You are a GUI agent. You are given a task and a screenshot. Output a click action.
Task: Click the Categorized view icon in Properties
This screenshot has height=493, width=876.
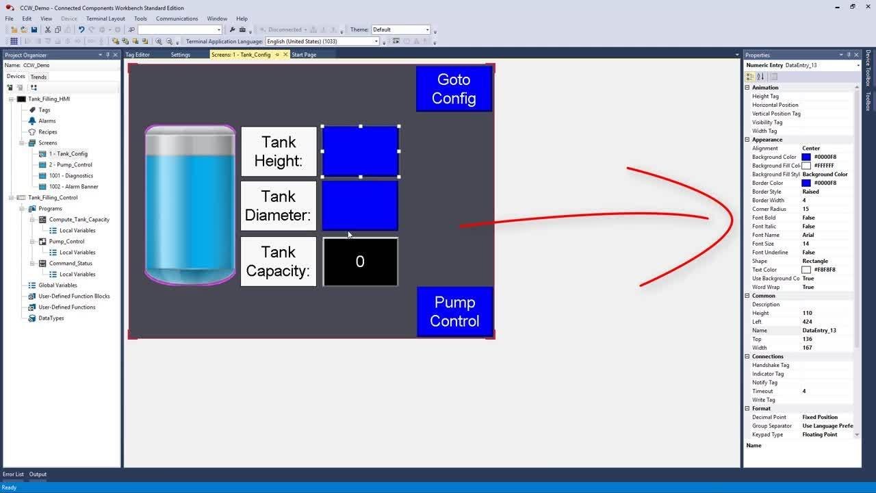[x=750, y=77]
